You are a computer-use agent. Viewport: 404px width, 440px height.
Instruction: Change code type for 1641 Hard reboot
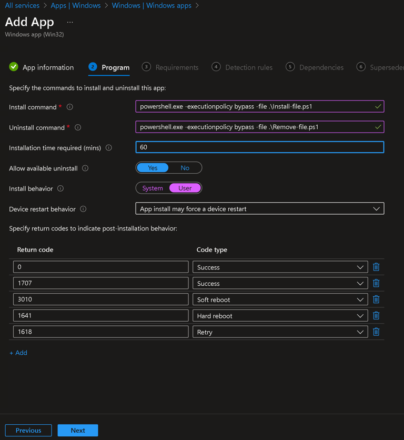(280, 316)
